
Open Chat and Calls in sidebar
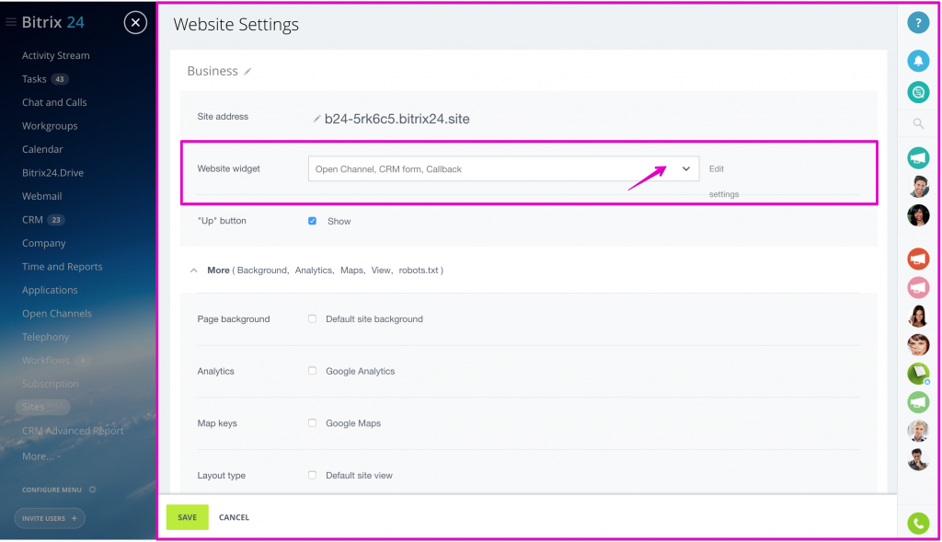click(54, 102)
